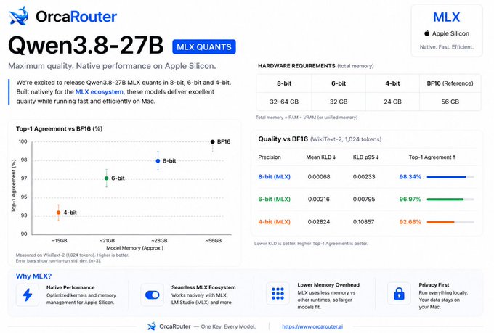Select the 4-bit column header in hardware table
This screenshot has height=333, width=494.
(392, 83)
